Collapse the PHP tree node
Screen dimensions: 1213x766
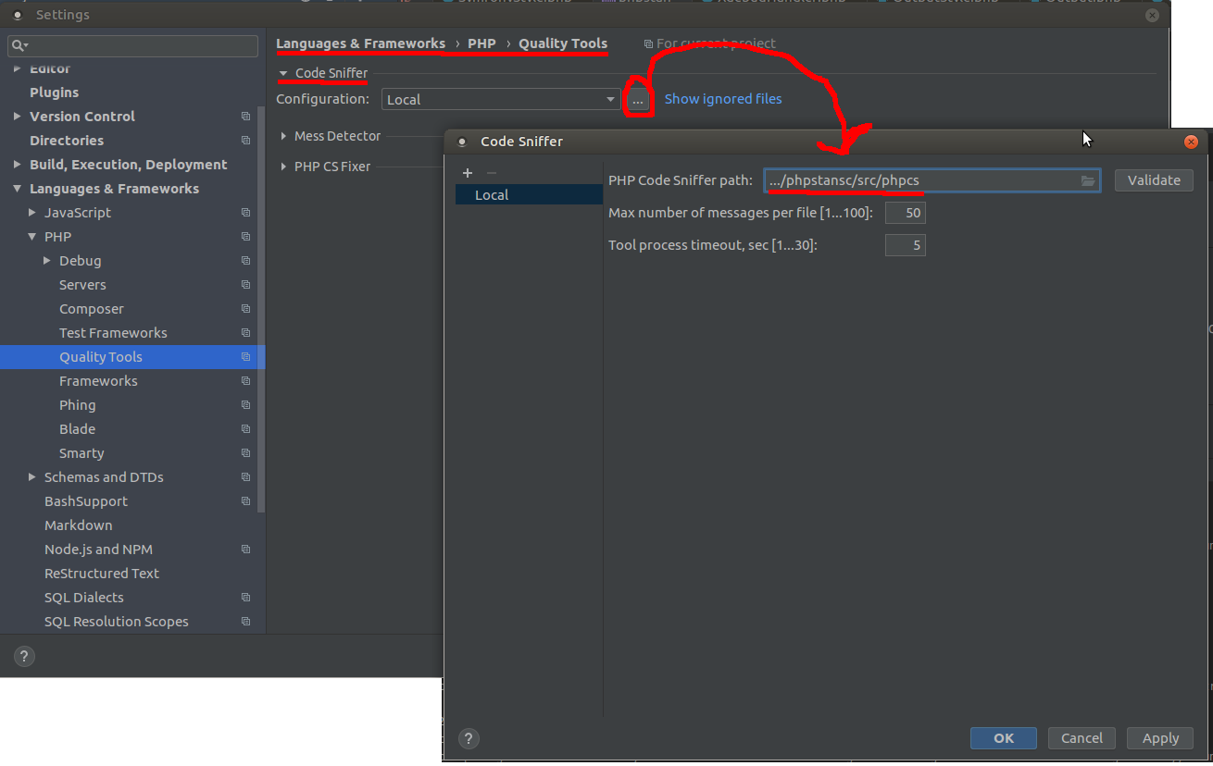(x=32, y=237)
